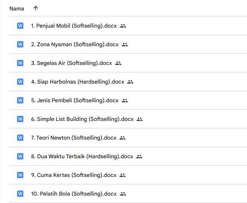Open 10. Pelatih Bola (Softselling).docx

pyautogui.click(x=74, y=194)
